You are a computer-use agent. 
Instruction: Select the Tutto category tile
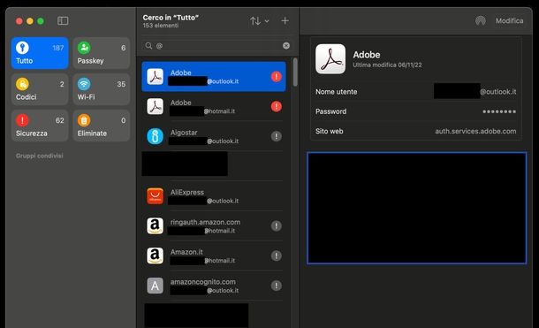(40, 53)
